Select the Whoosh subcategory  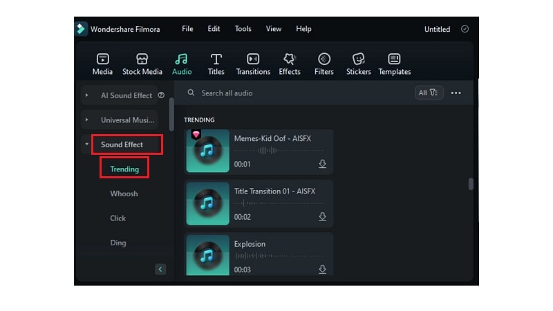124,194
